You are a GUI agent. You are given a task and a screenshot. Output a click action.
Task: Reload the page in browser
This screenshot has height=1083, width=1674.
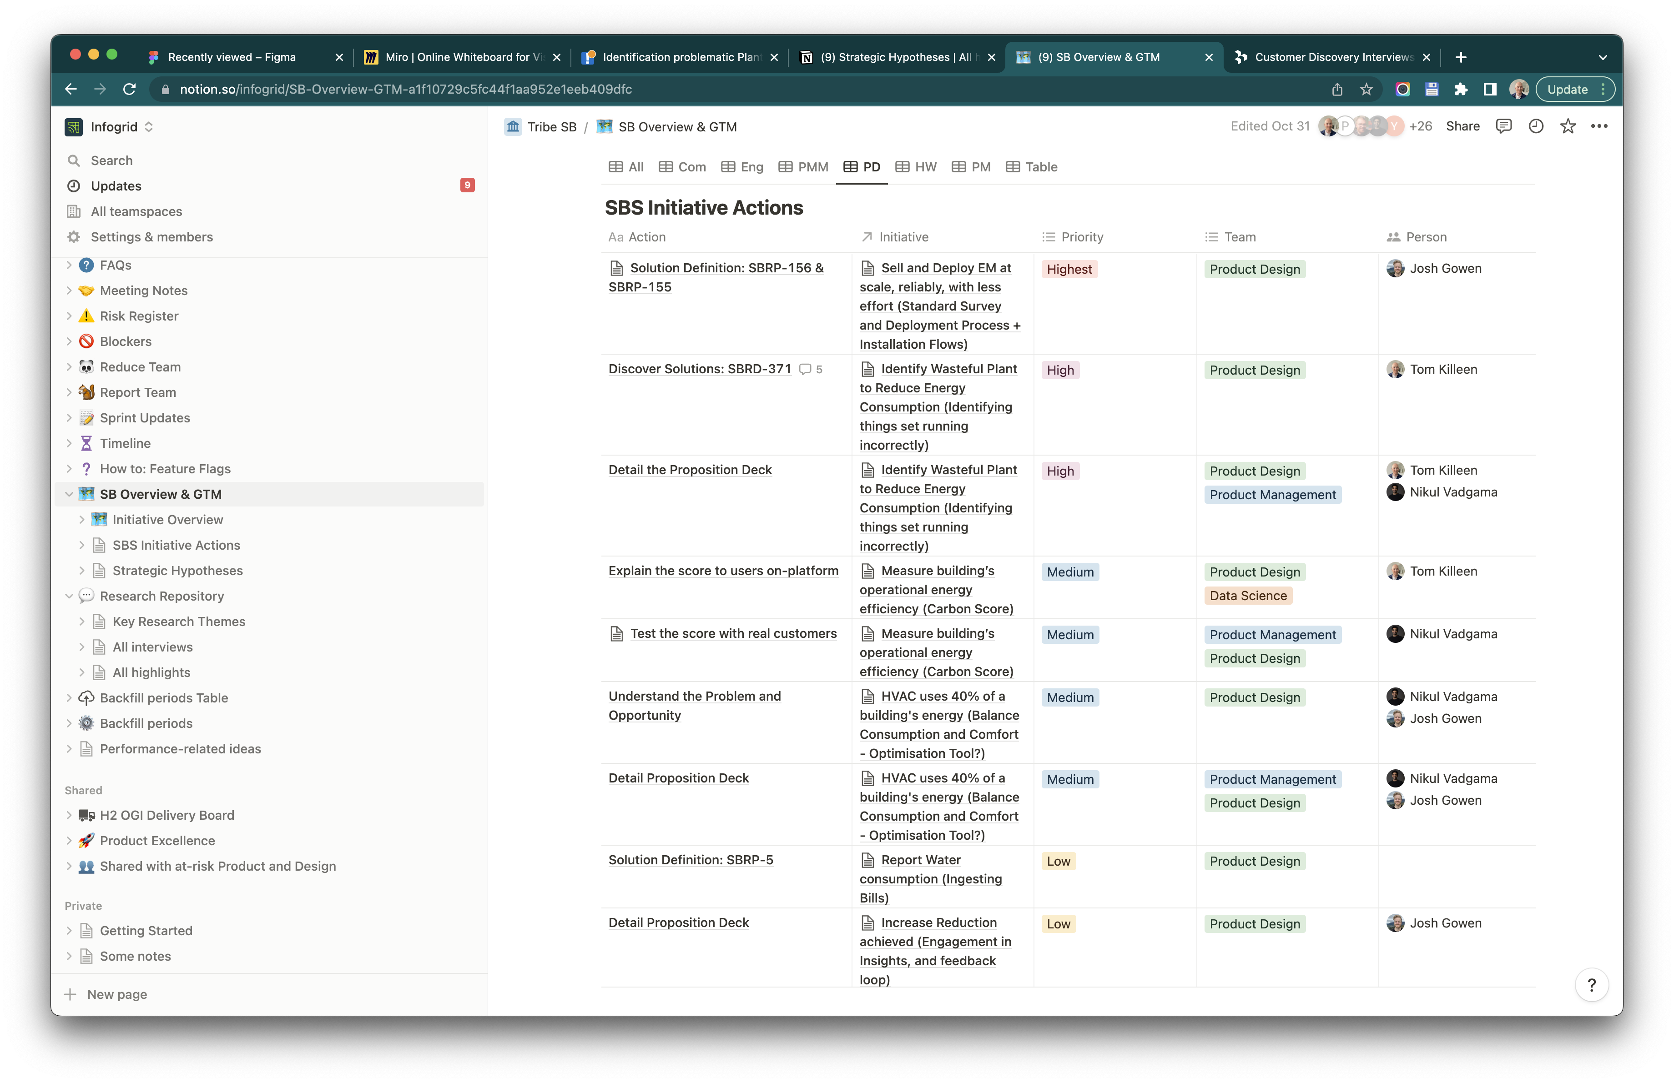pyautogui.click(x=130, y=89)
